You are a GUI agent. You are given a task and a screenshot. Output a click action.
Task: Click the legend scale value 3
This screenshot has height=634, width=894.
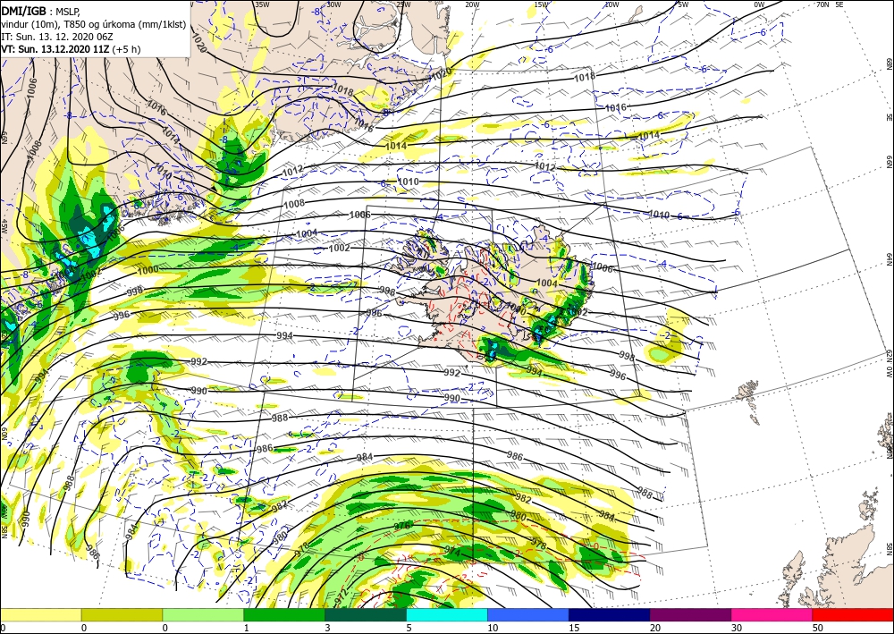328,628
